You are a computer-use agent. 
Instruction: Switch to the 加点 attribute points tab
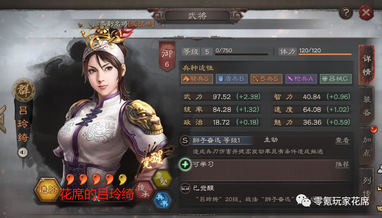coord(366,146)
